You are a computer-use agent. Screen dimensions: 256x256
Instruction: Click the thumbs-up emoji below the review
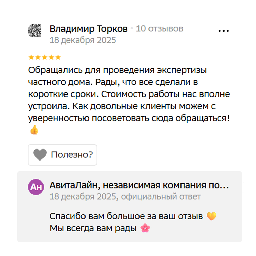point(34,131)
